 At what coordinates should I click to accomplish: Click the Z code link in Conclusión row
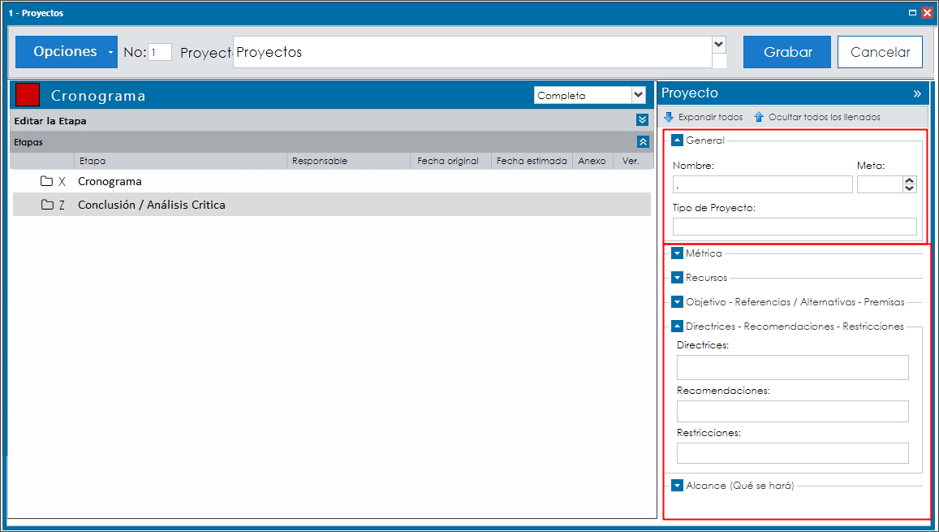62,205
